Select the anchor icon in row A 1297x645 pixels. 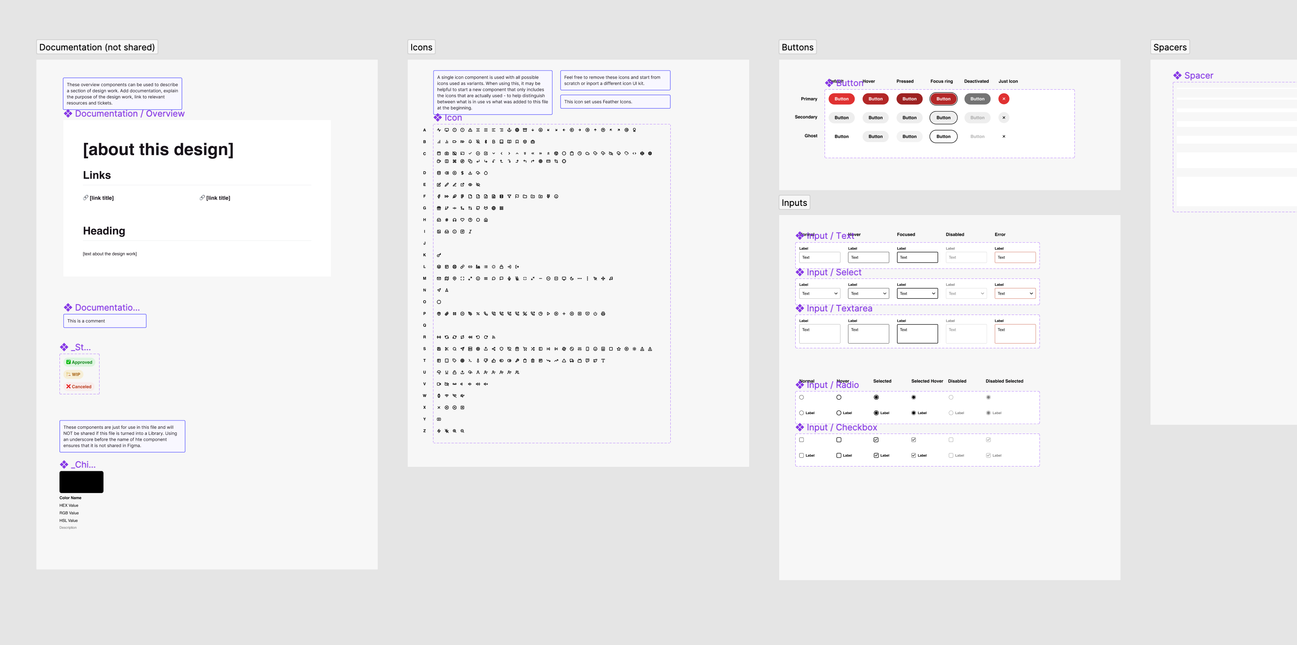[x=509, y=130]
